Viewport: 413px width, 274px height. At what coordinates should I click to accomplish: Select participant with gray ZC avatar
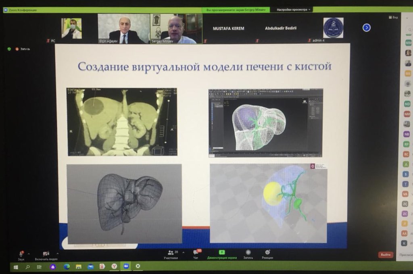[405, 204]
